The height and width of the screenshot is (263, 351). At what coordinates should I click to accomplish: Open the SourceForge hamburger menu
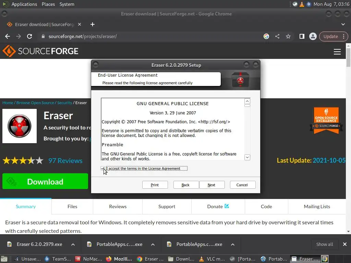[x=337, y=51]
